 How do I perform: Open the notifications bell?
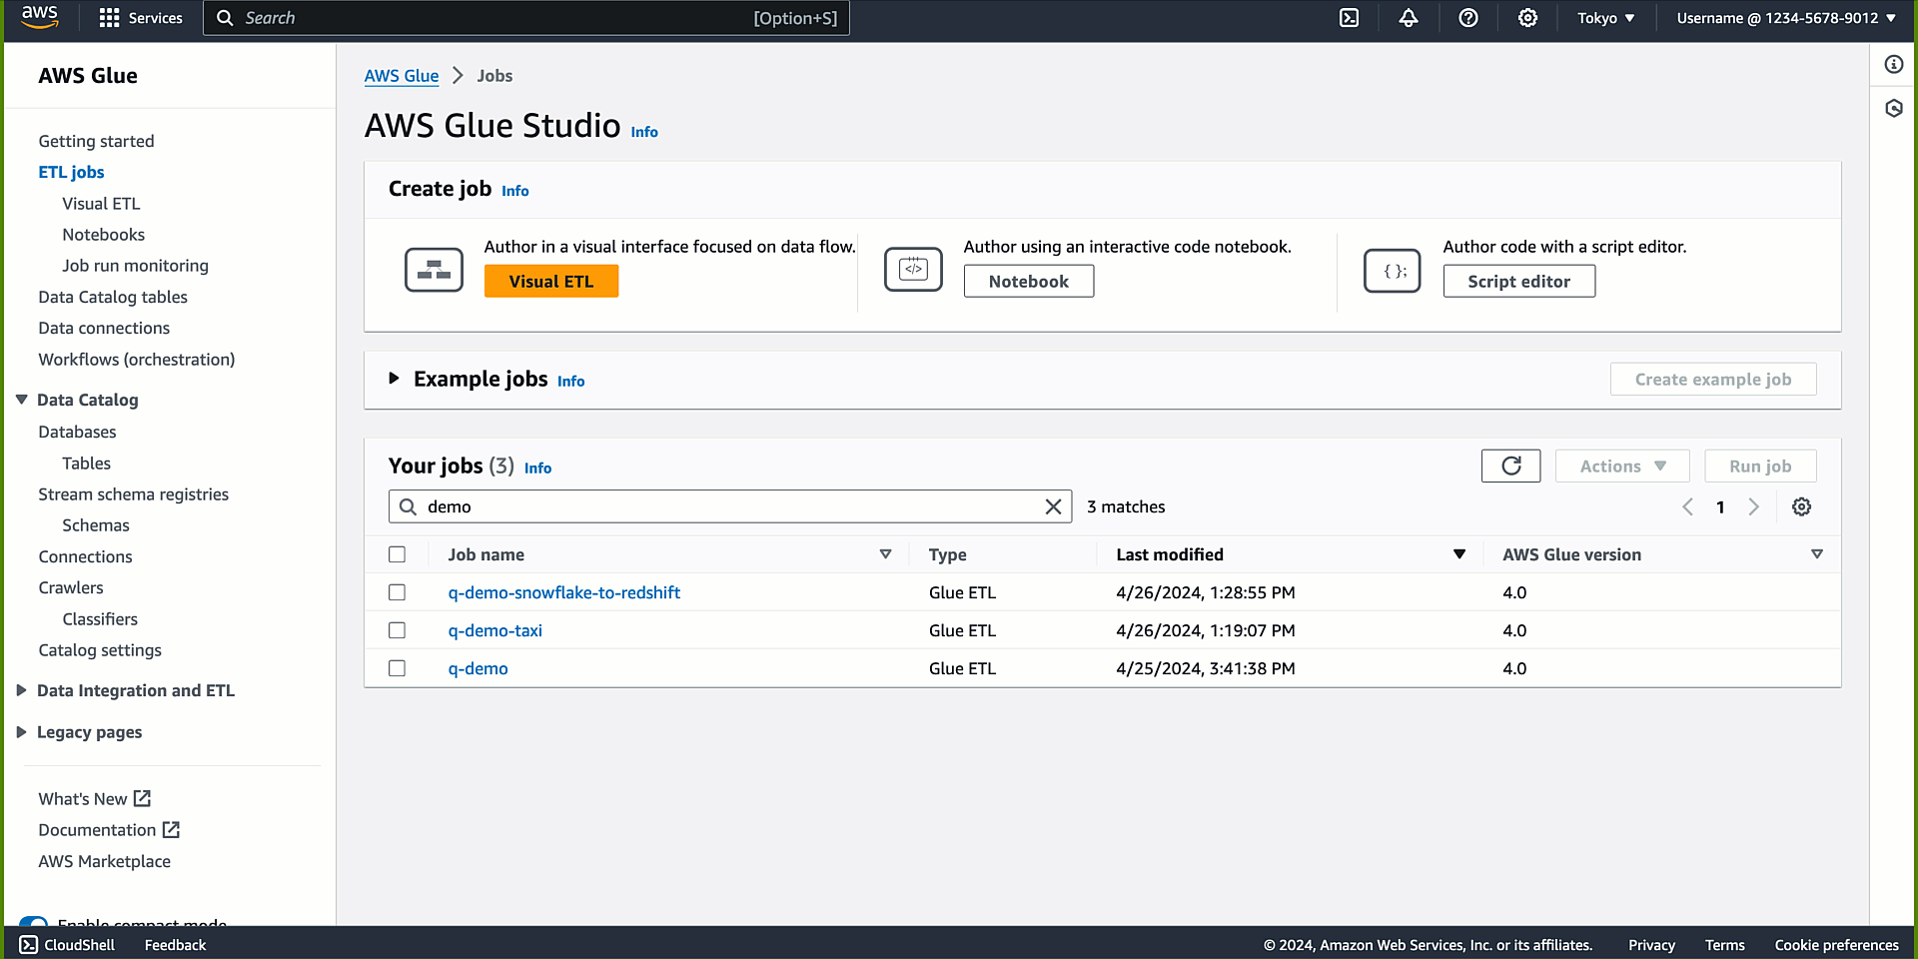point(1408,18)
